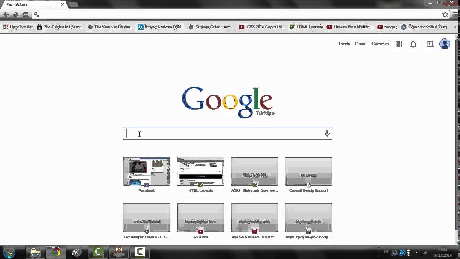Go back with the browser back arrow
Viewport: 460px width, 259px height.
point(6,14)
